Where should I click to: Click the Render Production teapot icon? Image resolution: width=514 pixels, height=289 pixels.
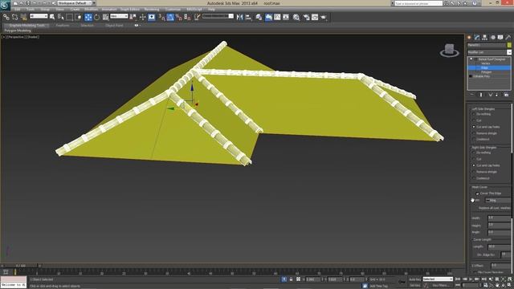click(324, 17)
